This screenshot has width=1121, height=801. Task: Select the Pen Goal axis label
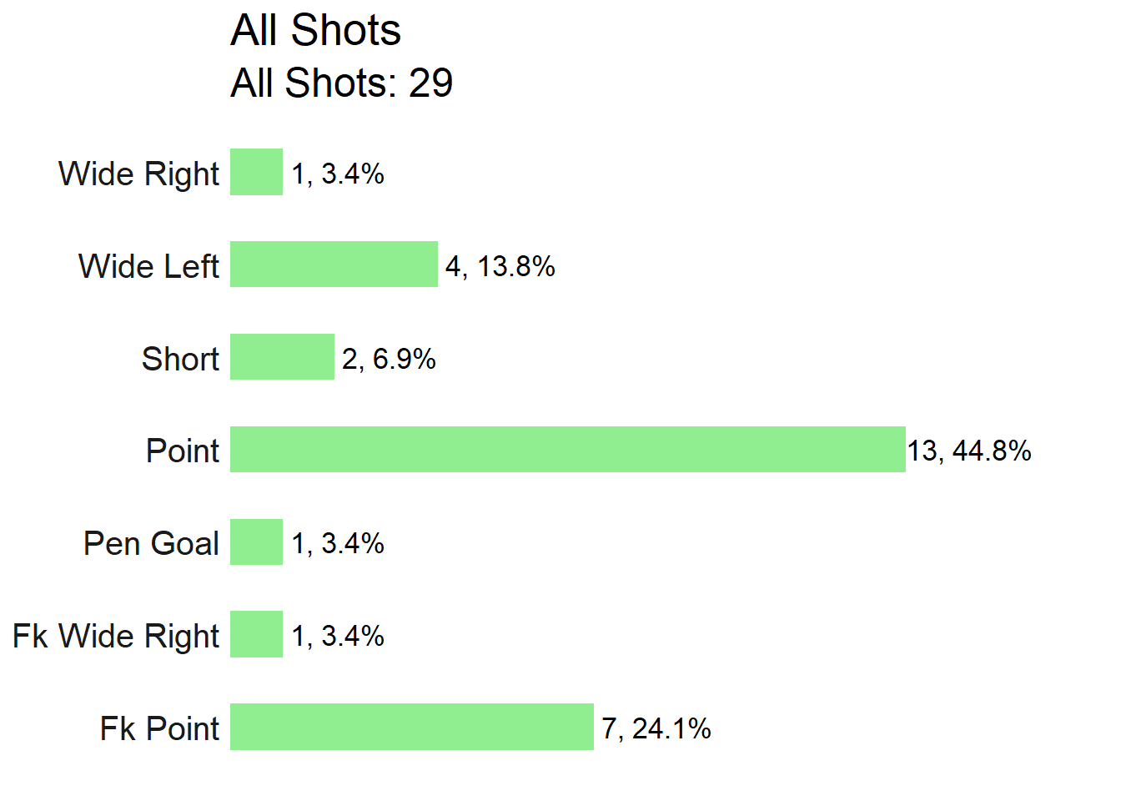pos(151,543)
